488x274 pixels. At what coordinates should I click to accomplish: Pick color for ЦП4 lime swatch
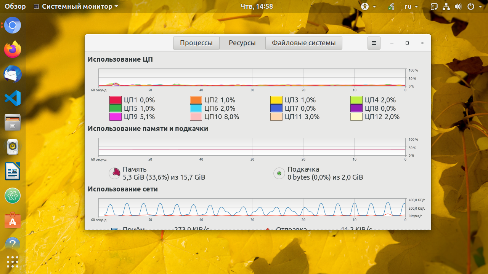click(356, 100)
